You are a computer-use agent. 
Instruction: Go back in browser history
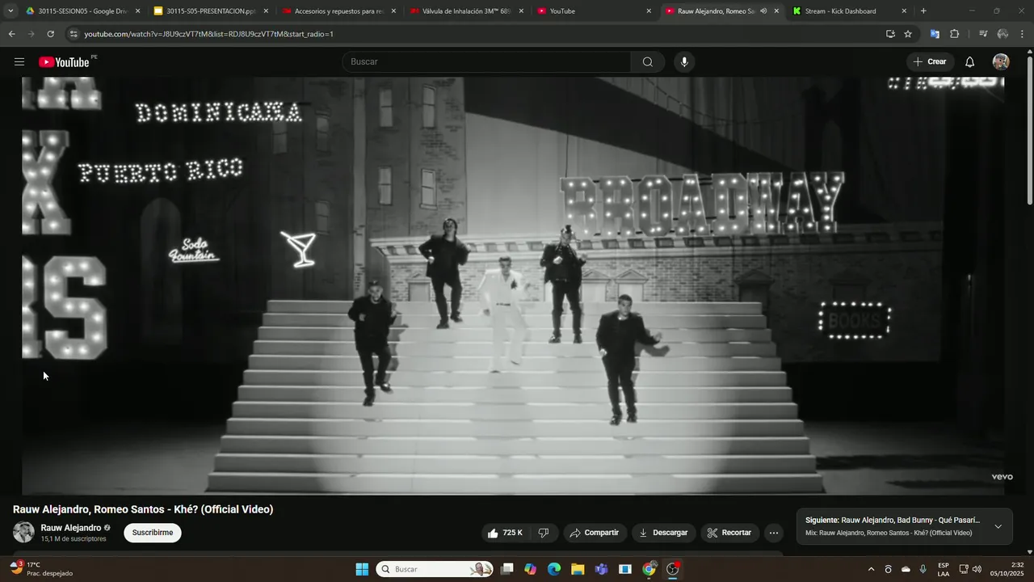point(11,34)
